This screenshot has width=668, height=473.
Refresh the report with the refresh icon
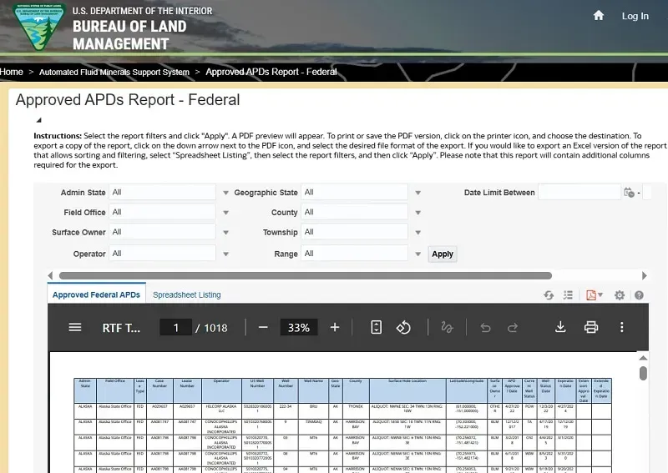(549, 295)
